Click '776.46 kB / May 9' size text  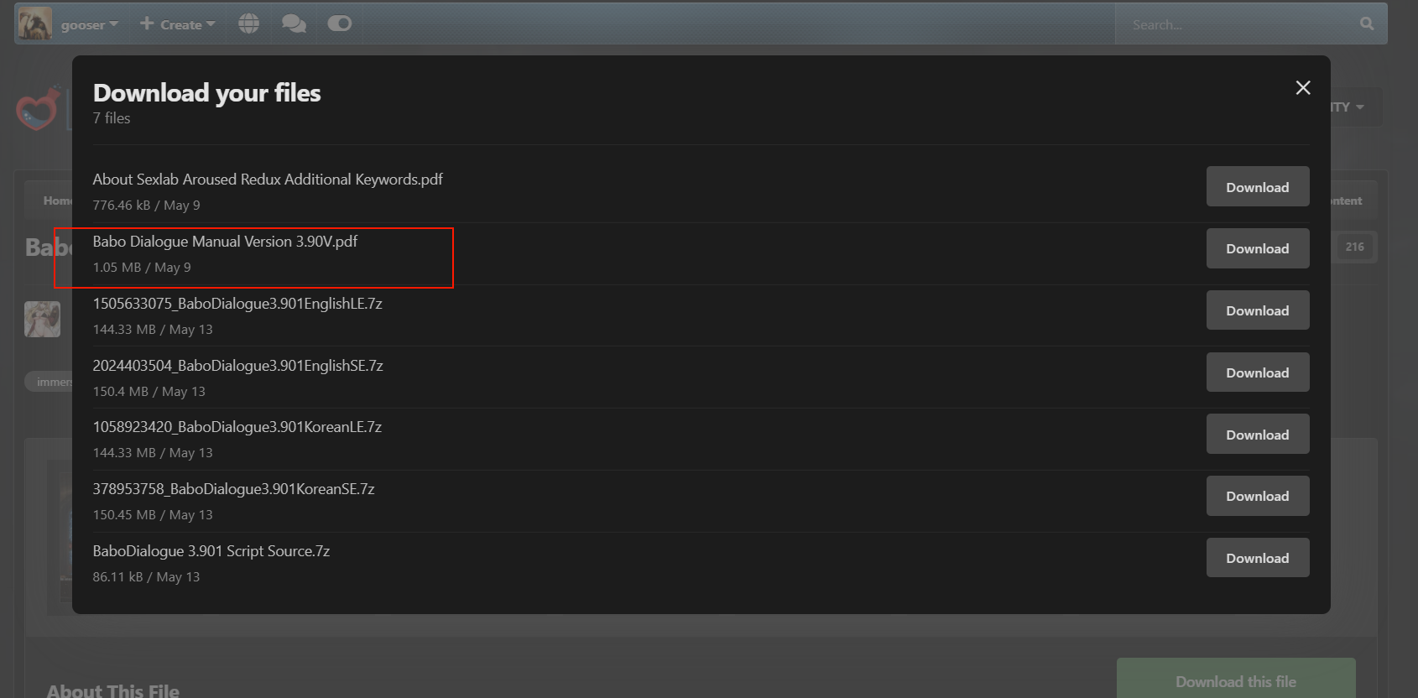coord(146,206)
